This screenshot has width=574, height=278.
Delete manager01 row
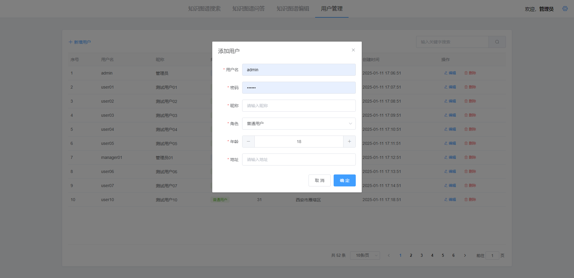470,157
